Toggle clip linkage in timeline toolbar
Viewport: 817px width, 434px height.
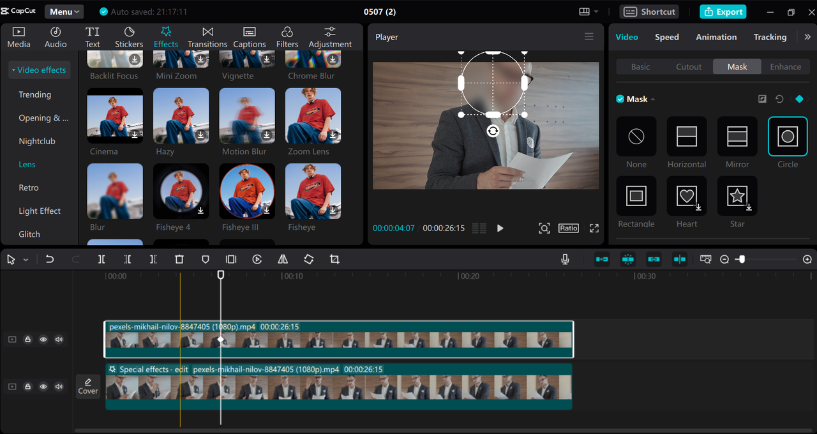point(654,259)
